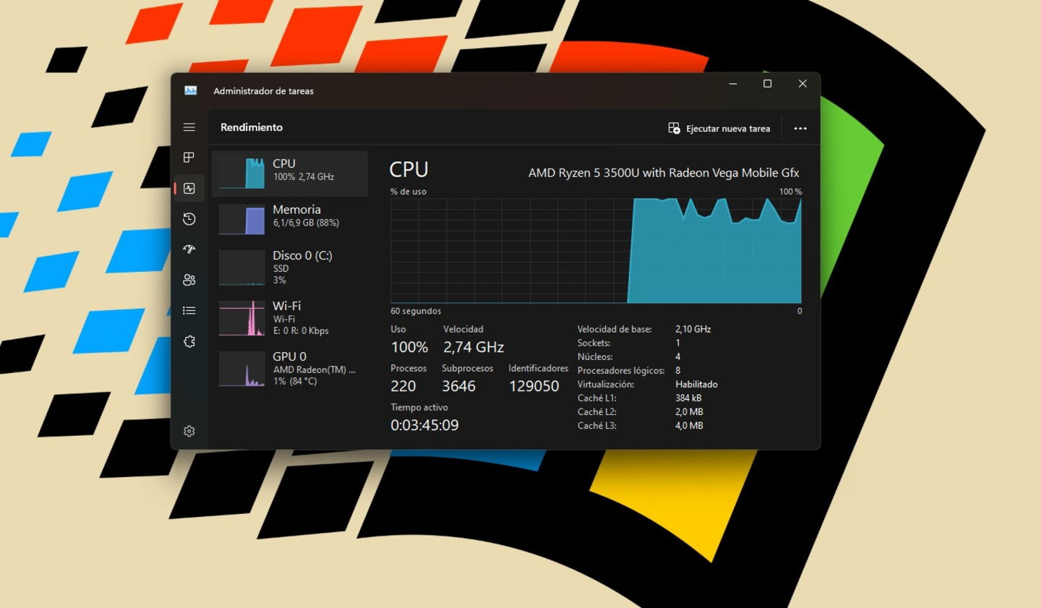Select the Wi-Fi performance entry

pos(290,318)
